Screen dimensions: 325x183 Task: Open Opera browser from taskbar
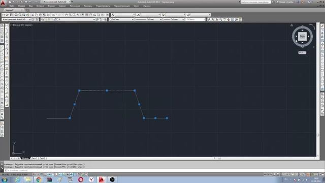tap(81, 179)
